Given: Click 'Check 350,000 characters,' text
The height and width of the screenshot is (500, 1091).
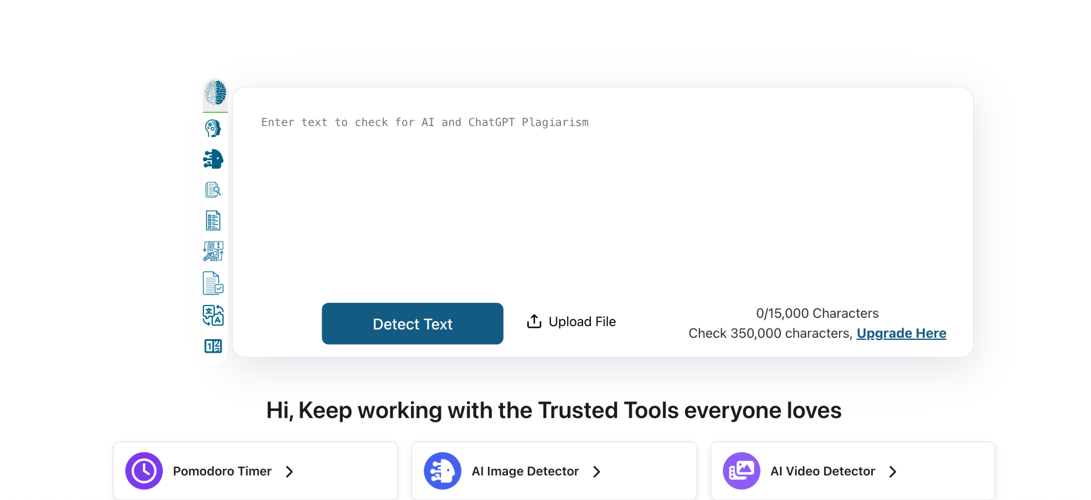Looking at the screenshot, I should 770,333.
